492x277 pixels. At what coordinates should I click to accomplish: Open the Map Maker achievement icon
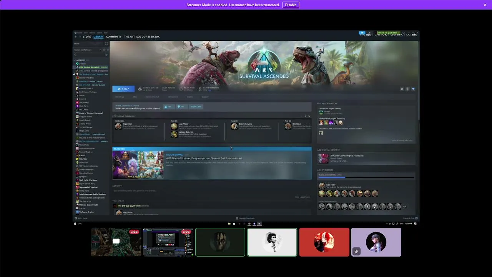tap(174, 126)
